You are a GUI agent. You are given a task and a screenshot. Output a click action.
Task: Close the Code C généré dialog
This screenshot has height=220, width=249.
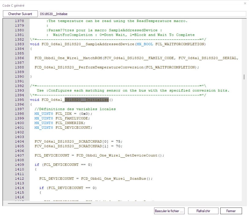(x=245, y=3)
